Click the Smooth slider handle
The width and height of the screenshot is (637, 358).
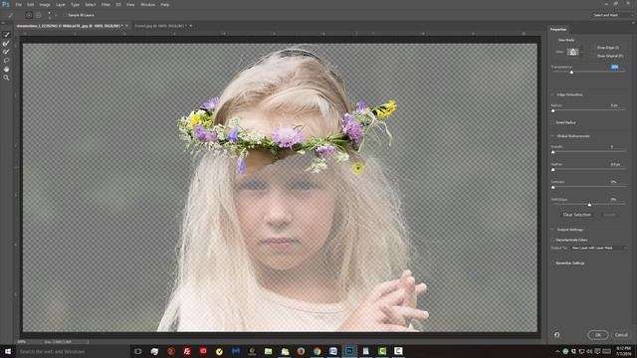click(x=553, y=152)
